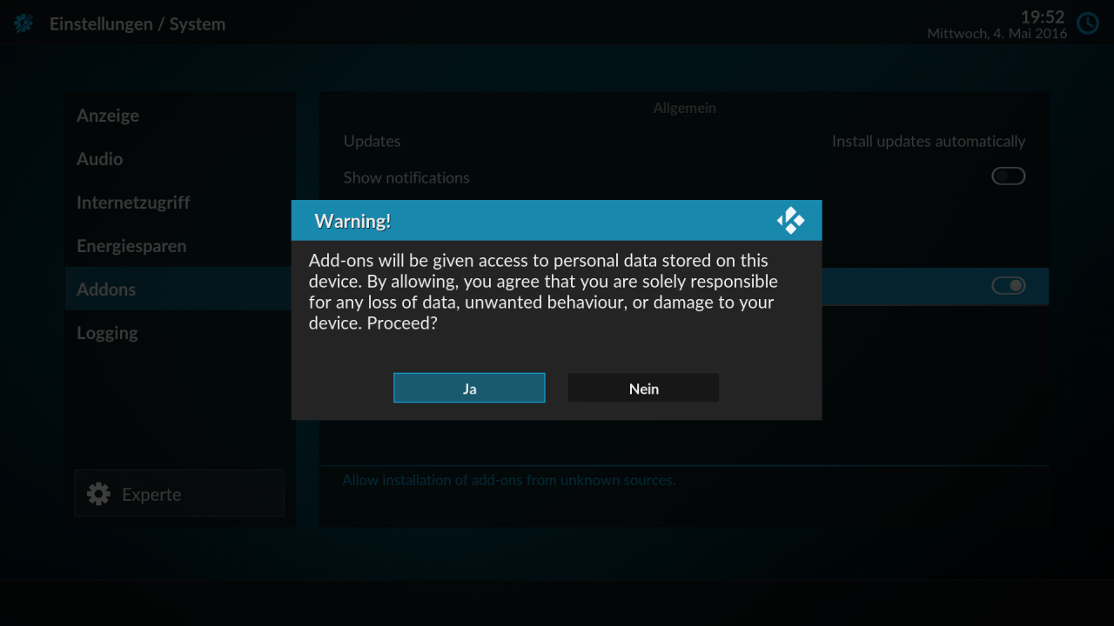Click the unknown sources description text at bottom
The height and width of the screenshot is (626, 1114).
click(507, 479)
